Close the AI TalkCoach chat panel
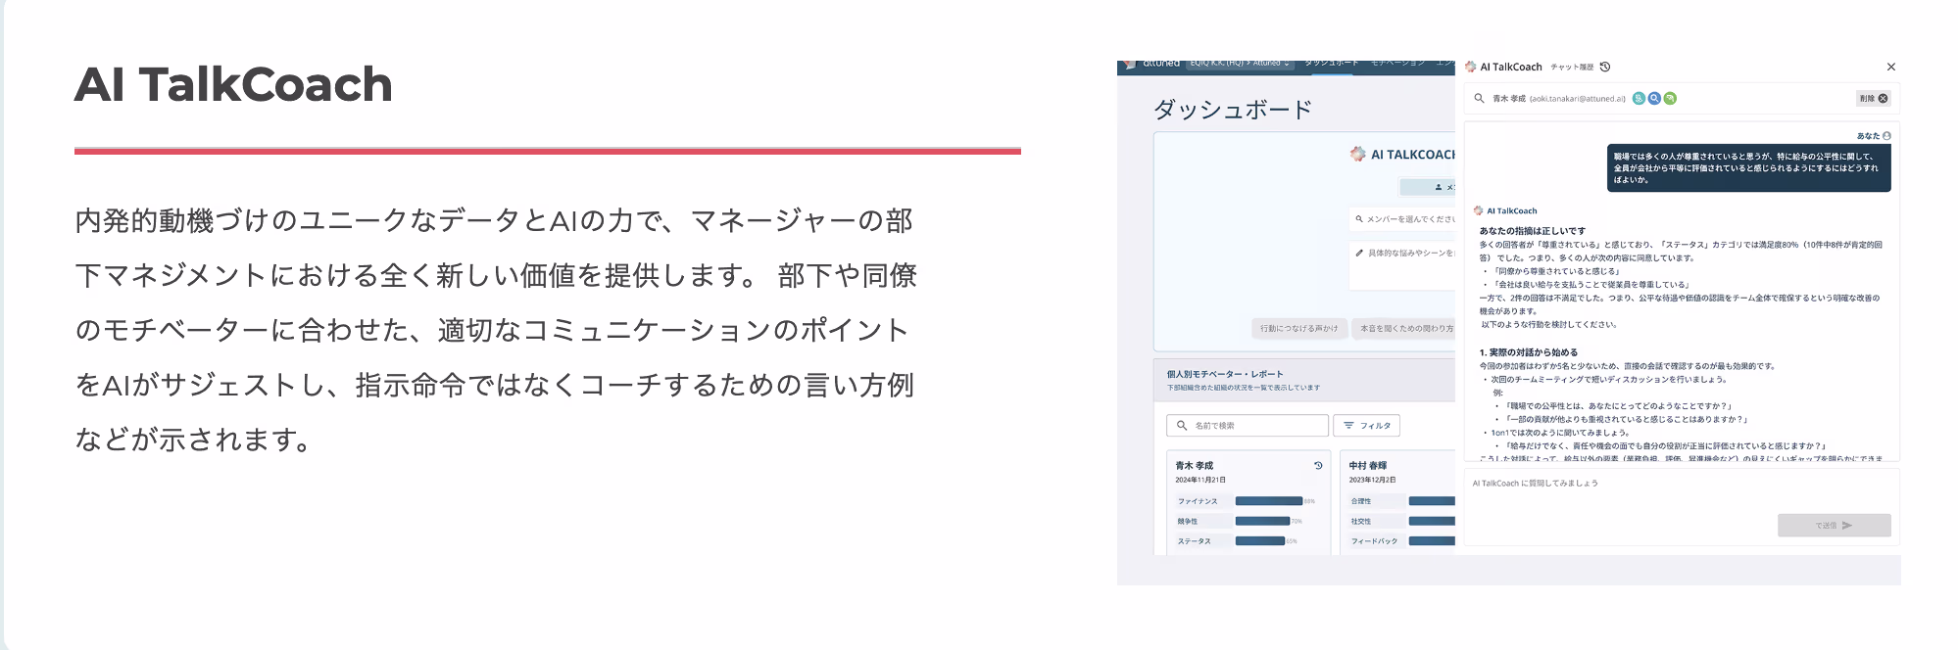The height and width of the screenshot is (650, 1958). click(1890, 68)
